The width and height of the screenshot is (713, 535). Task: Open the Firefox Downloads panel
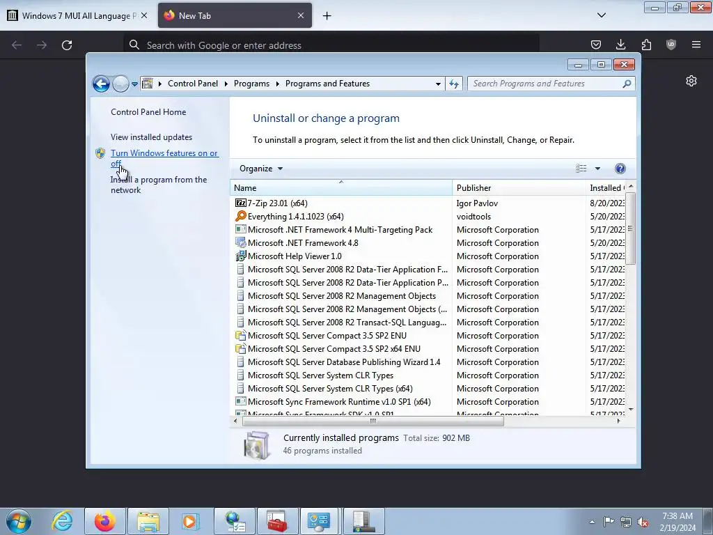620,45
